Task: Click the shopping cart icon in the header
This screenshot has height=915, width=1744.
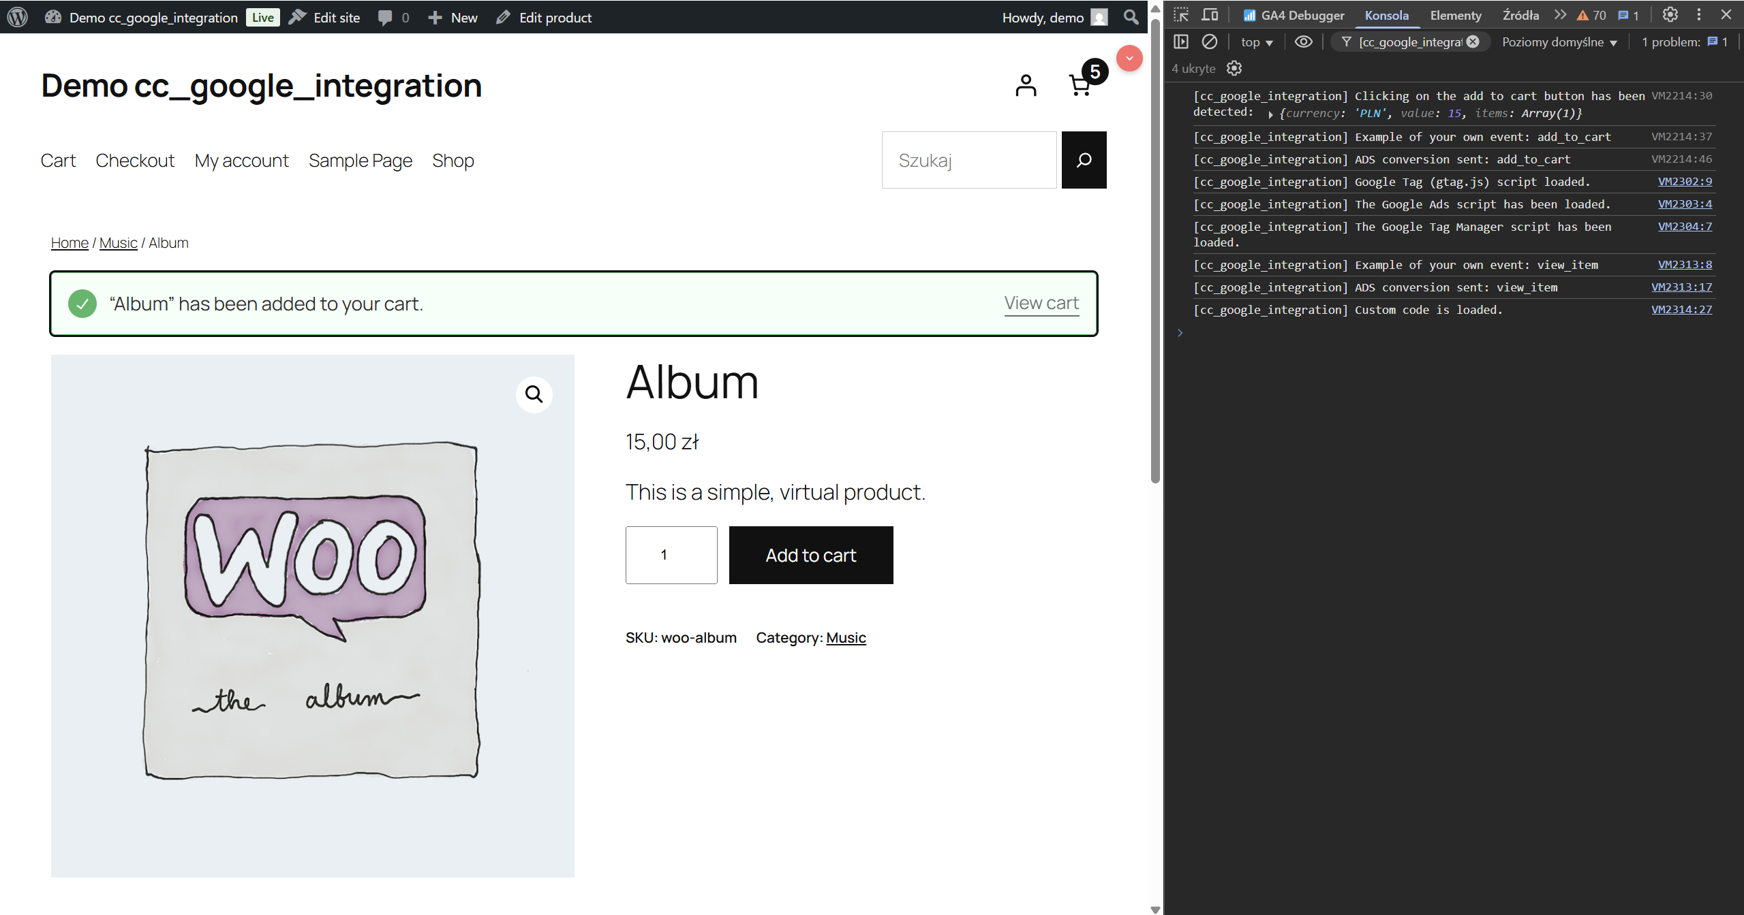Action: [1080, 86]
